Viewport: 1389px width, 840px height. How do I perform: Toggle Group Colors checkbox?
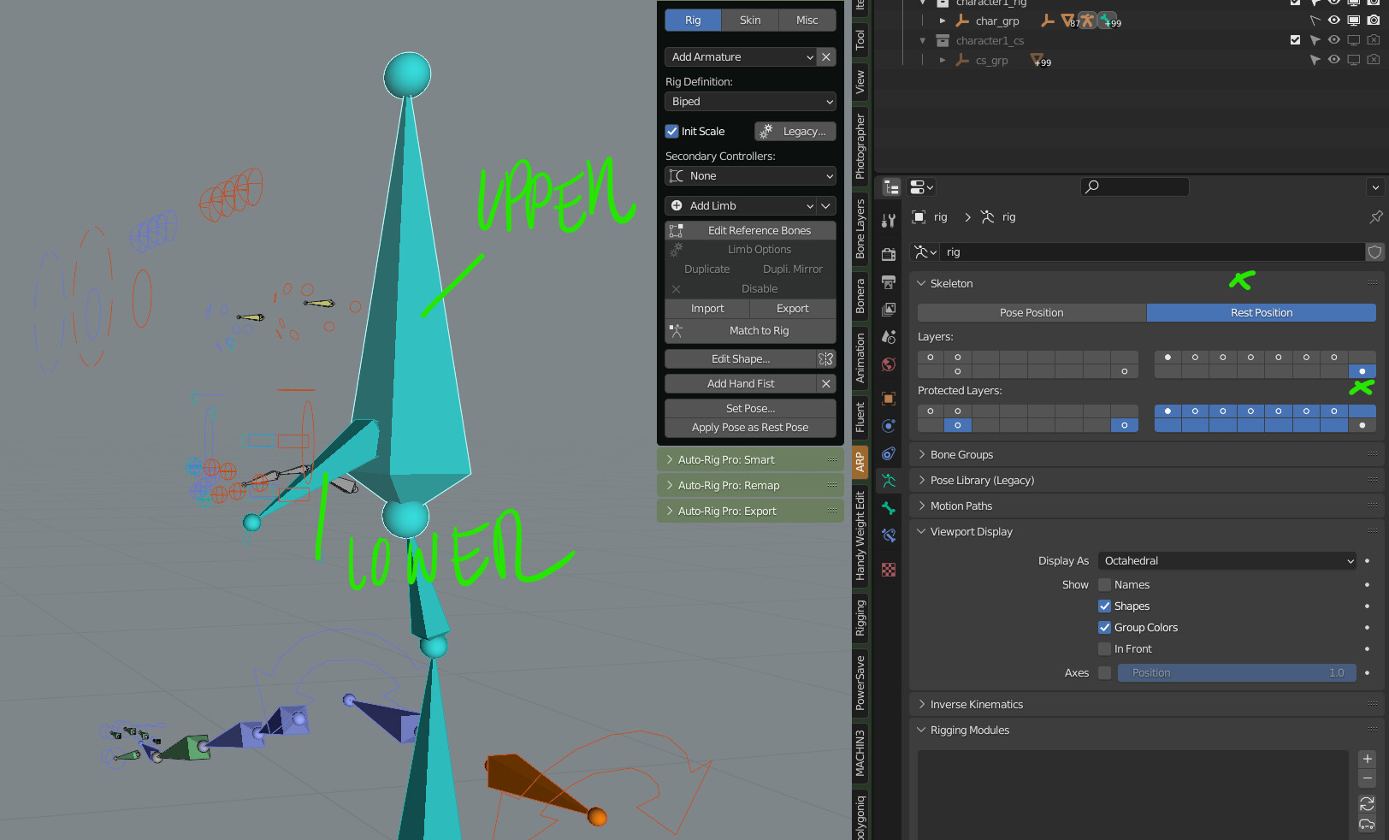tap(1104, 628)
